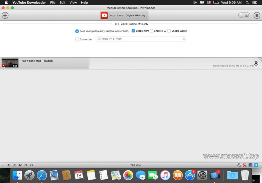Open the Apple TV 2 - High dropdown
The width and height of the screenshot is (262, 183).
click(x=141, y=39)
